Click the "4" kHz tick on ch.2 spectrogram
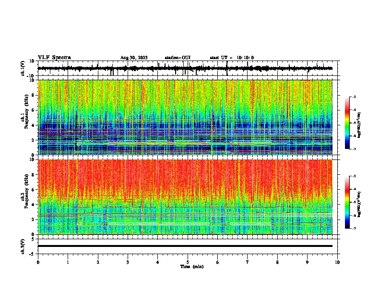The image size is (380, 294). (33, 205)
